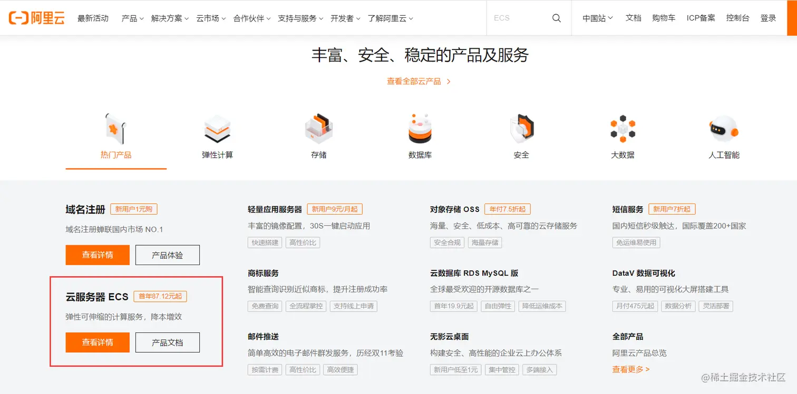Screen dimensions: 797x394
Task: Open the 控制台 console
Action: click(737, 18)
